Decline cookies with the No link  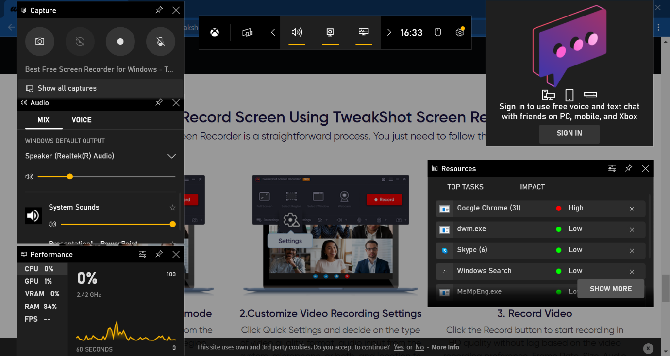[419, 347]
